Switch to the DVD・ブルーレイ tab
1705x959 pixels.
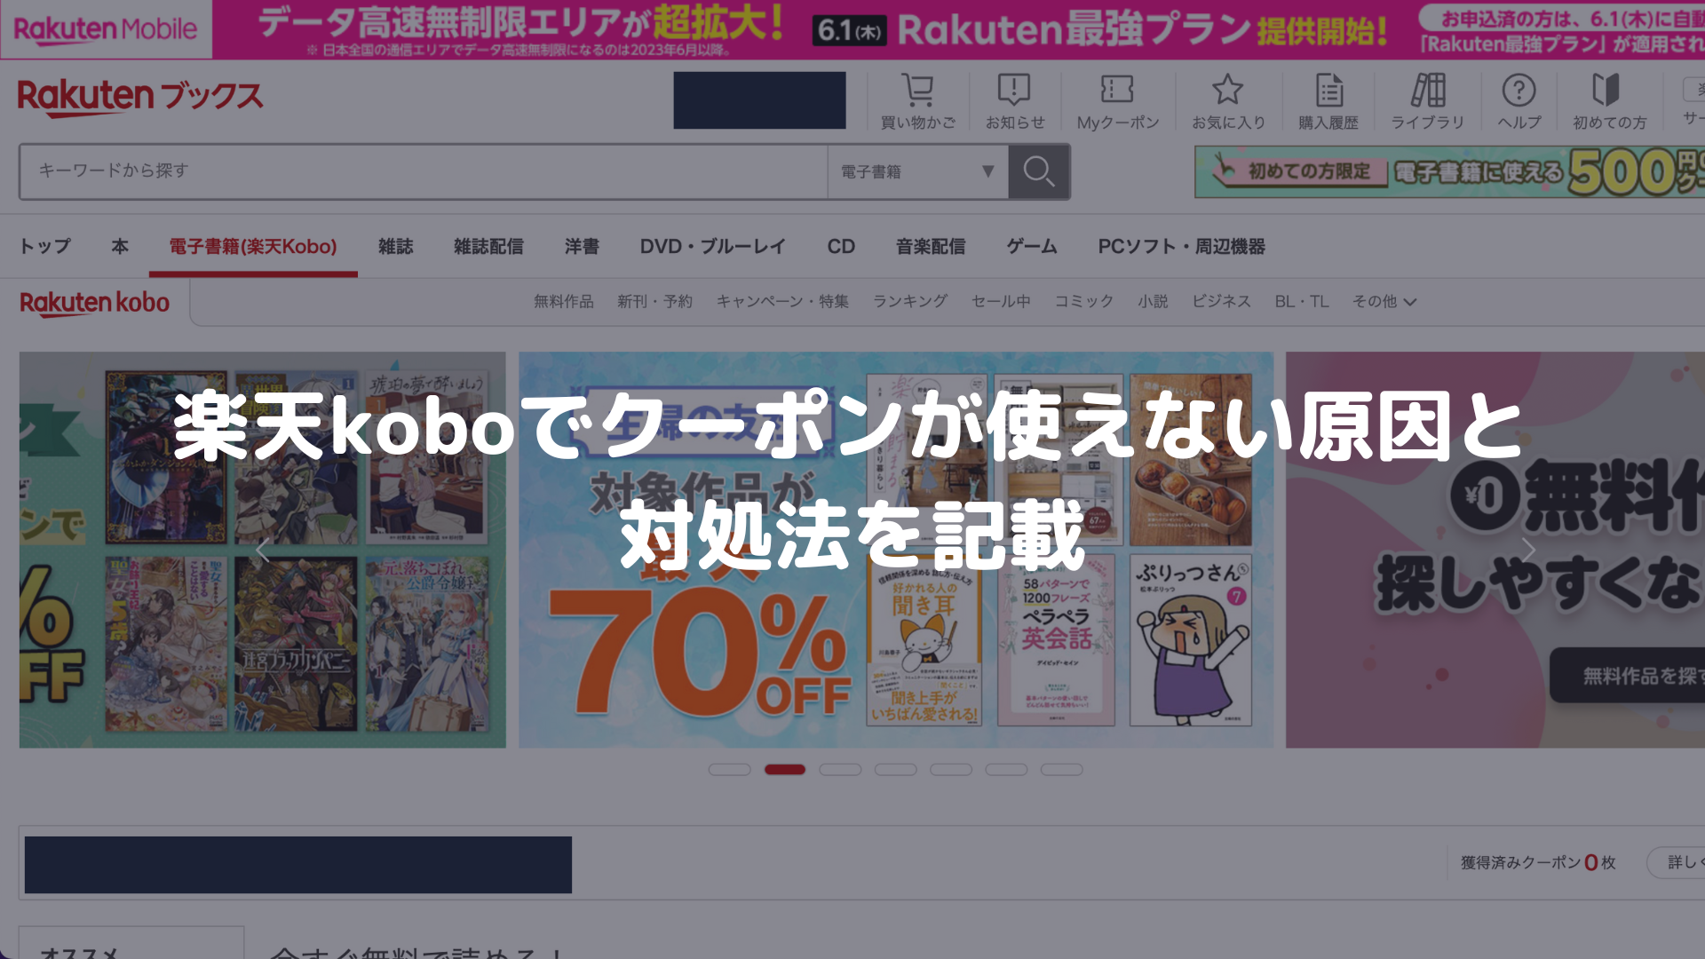pos(712,246)
